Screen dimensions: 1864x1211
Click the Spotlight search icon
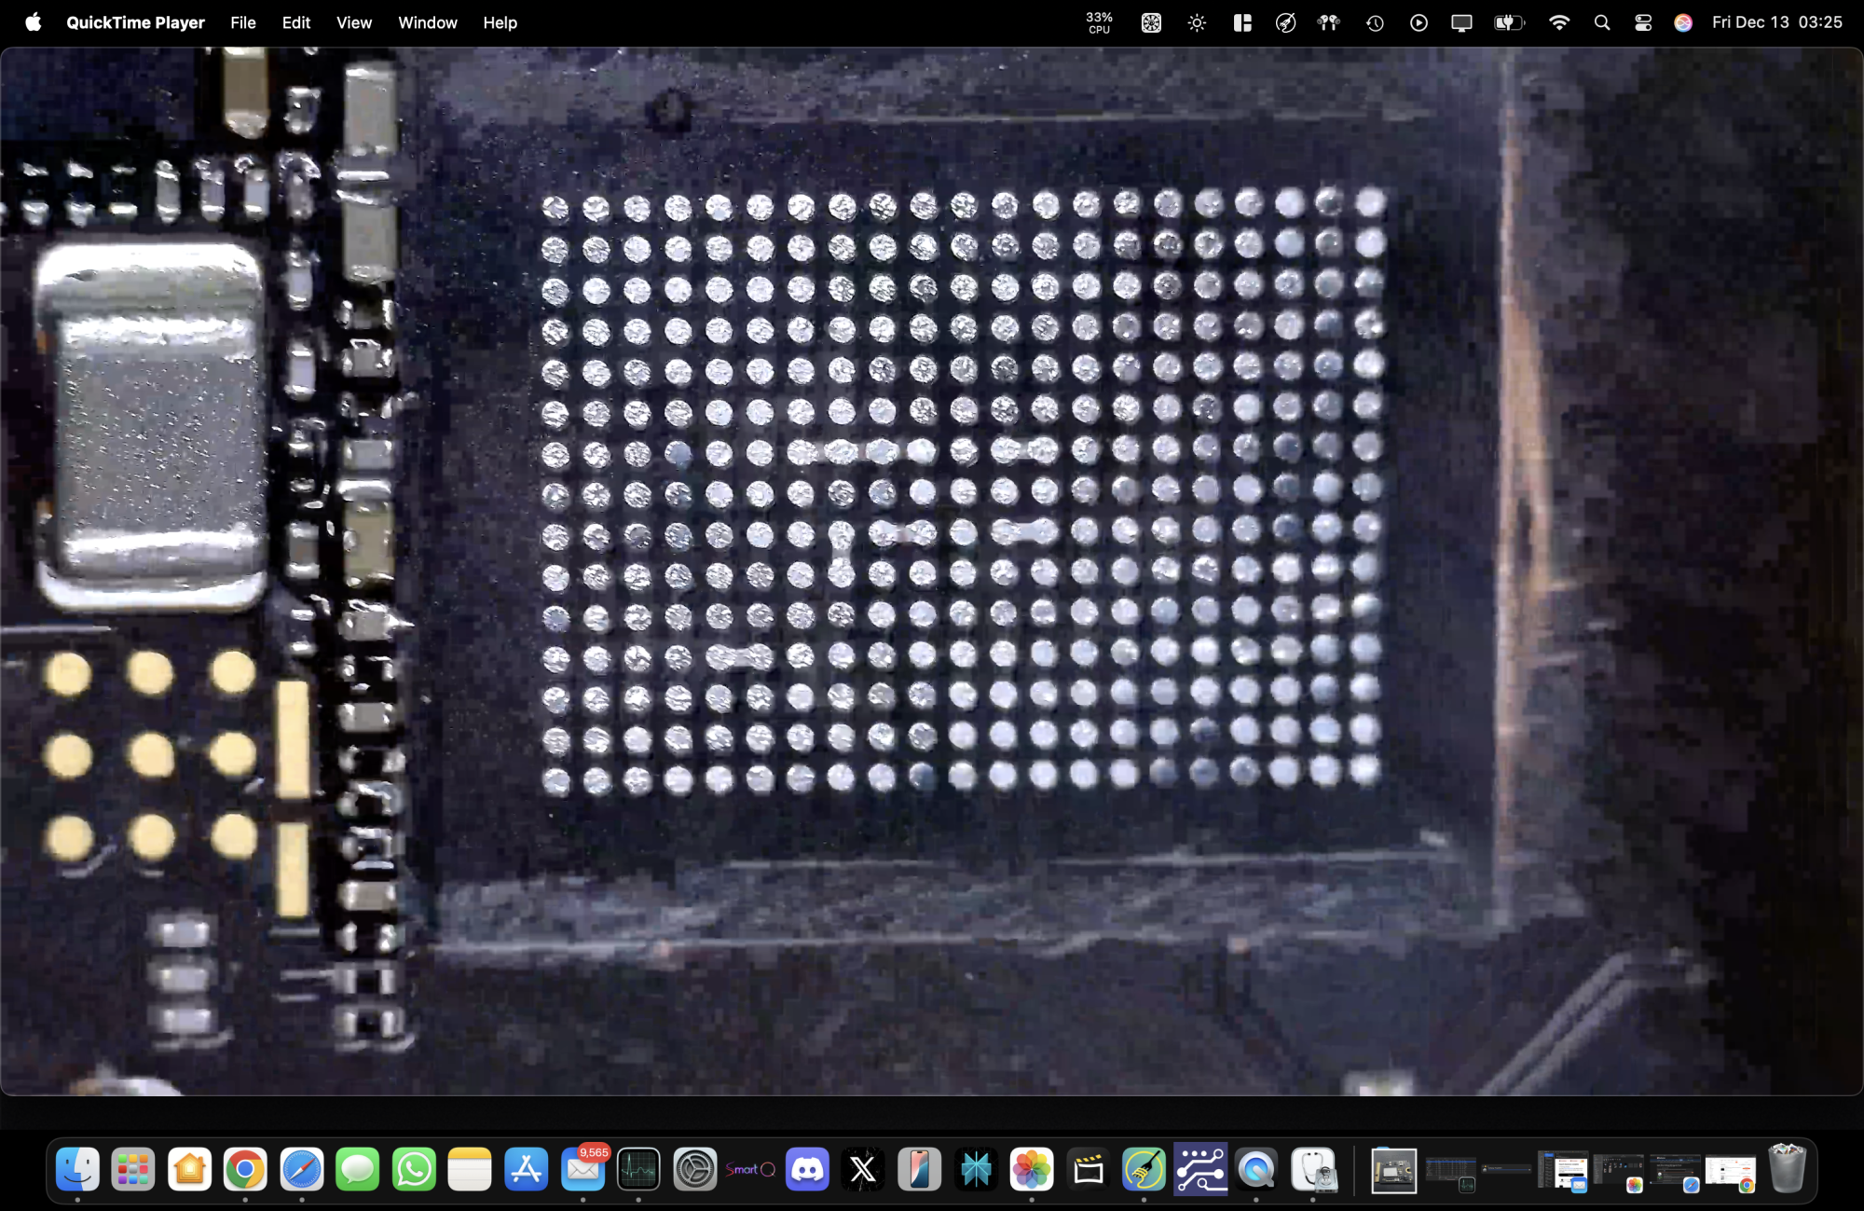click(1601, 22)
